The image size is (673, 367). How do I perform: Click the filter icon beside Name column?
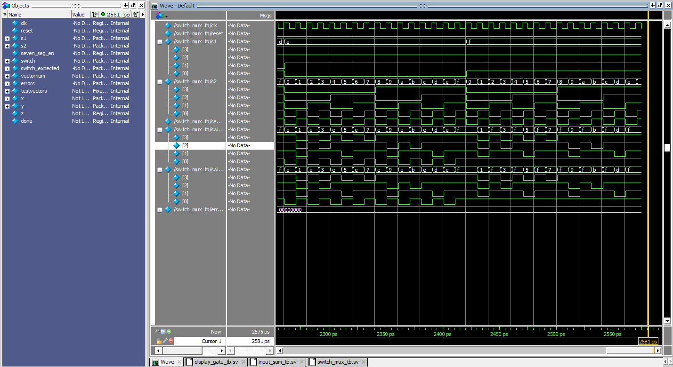(x=5, y=15)
